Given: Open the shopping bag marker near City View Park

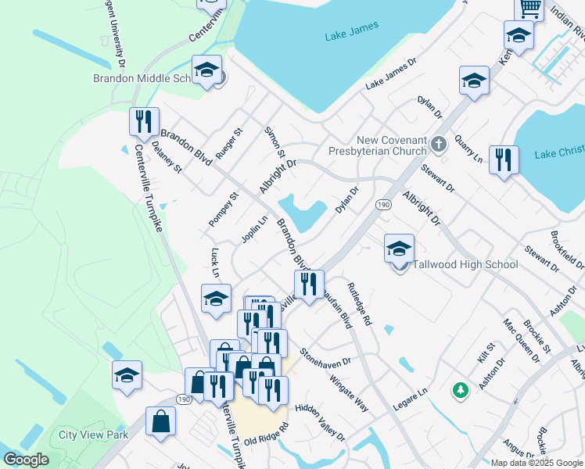Looking at the screenshot, I should [161, 424].
